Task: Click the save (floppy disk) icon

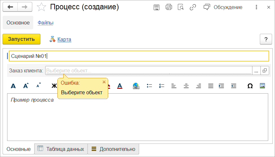Action: click(x=157, y=7)
